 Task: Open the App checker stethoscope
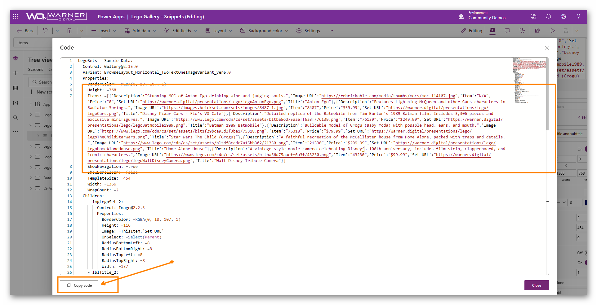(522, 31)
